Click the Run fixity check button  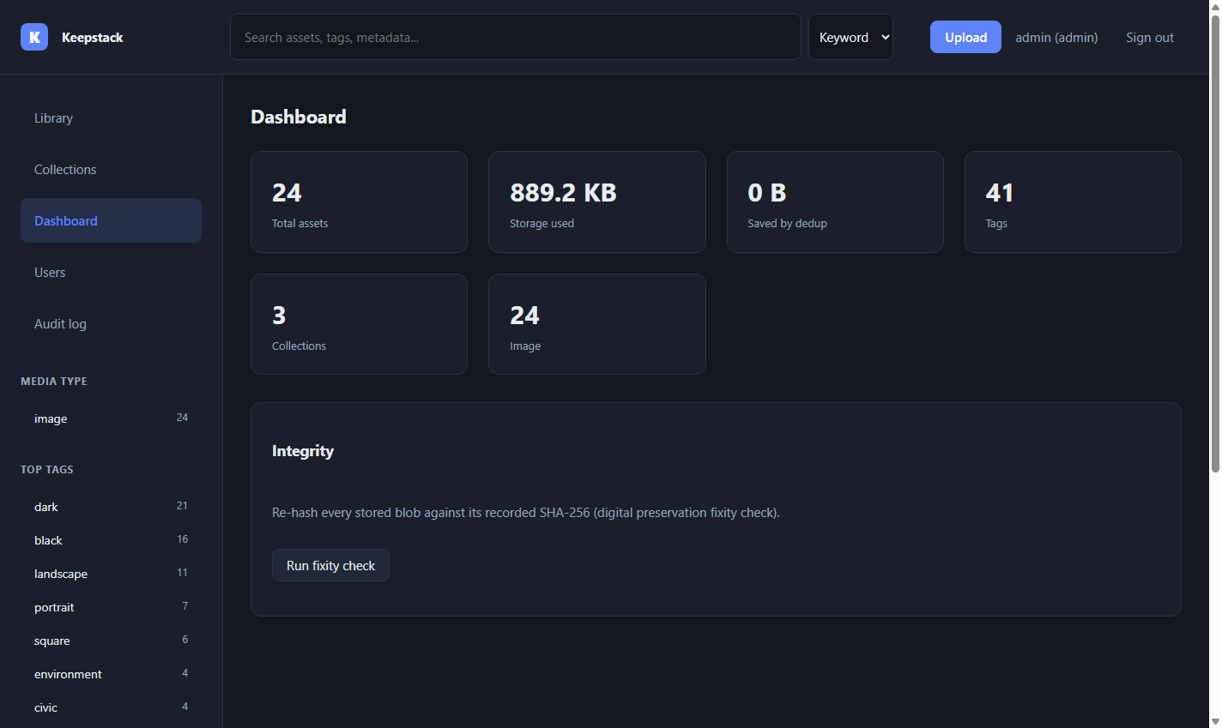pyautogui.click(x=330, y=565)
